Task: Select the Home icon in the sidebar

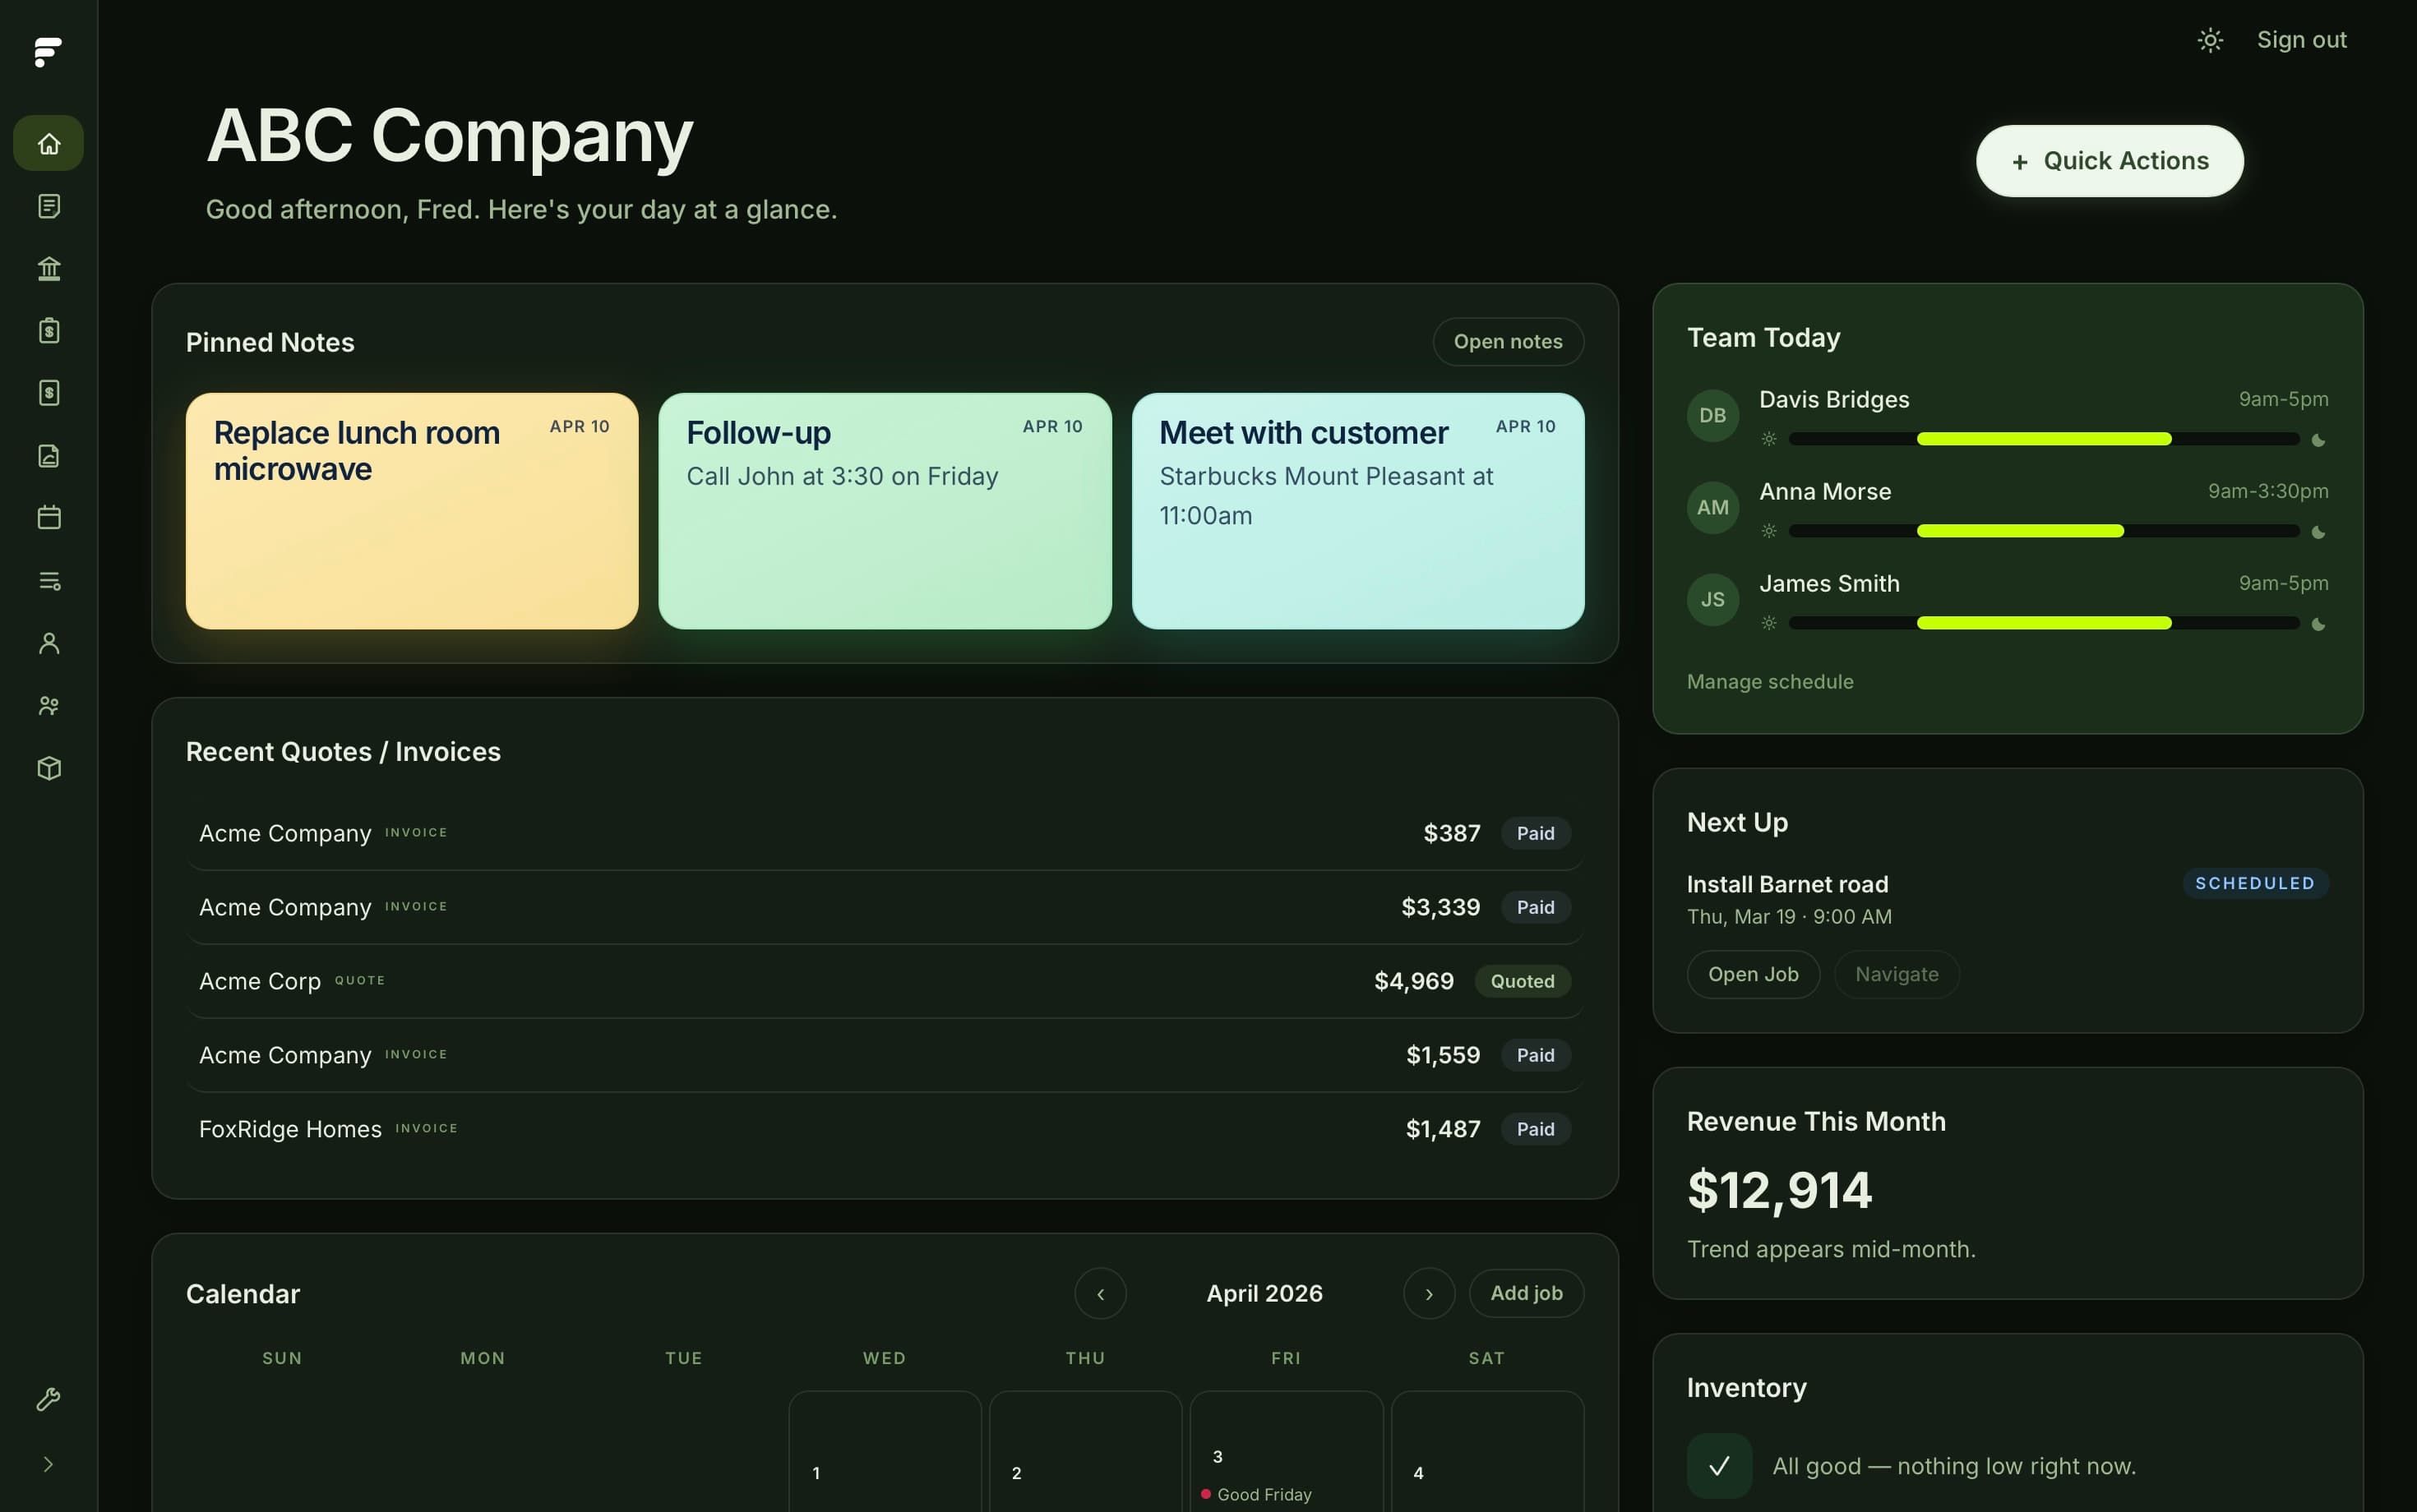Action: [x=48, y=142]
